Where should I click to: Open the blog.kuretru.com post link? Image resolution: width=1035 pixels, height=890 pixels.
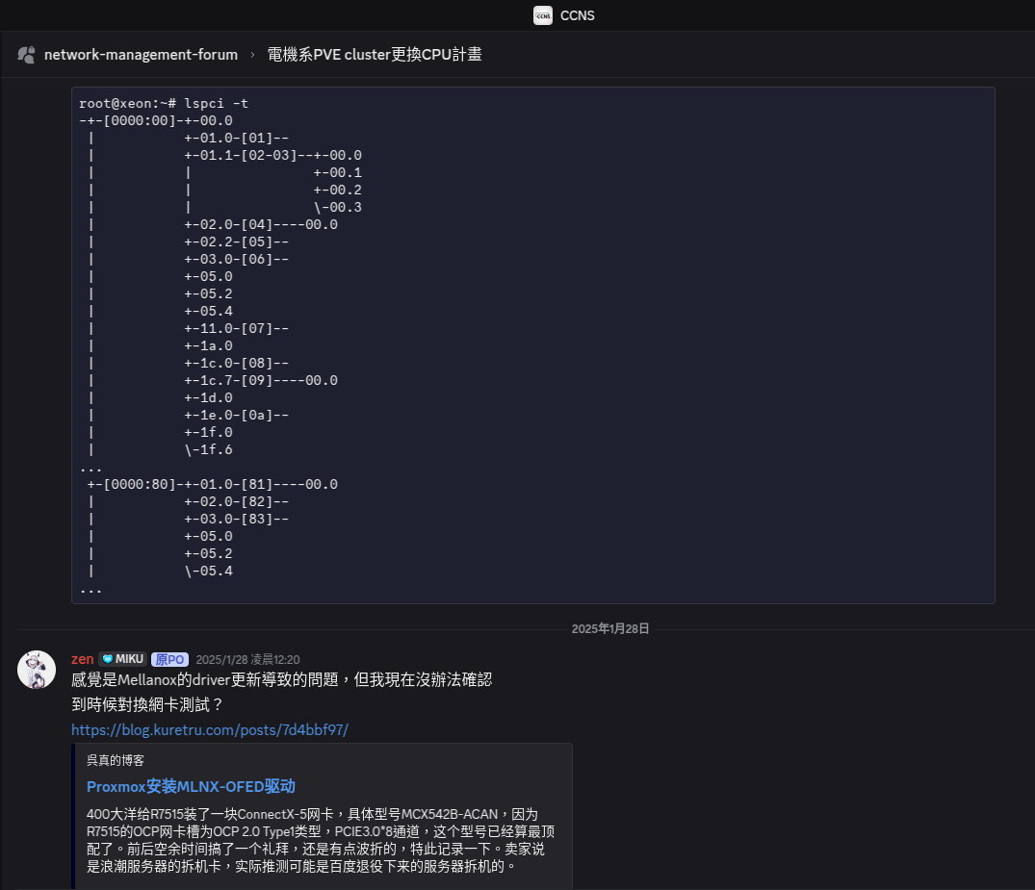coord(210,729)
